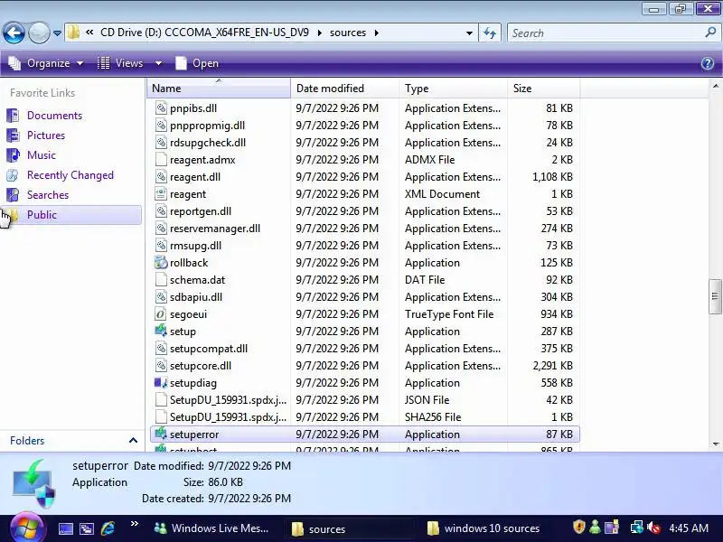The width and height of the screenshot is (723, 542).
Task: Click the vertical scrollbar thumb
Action: pos(715,296)
